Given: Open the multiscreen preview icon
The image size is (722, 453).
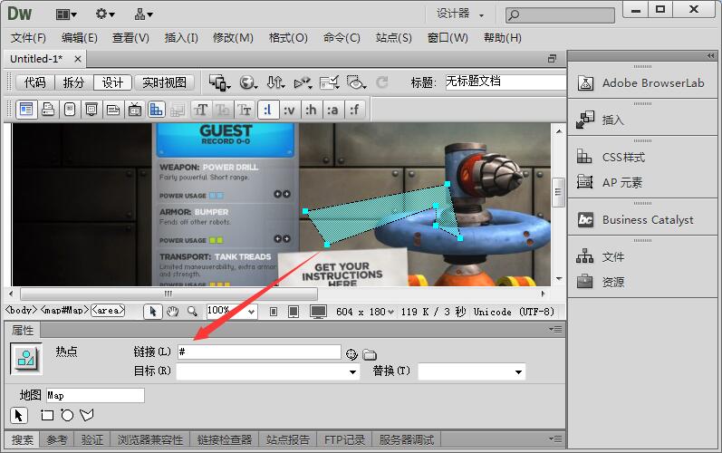Looking at the screenshot, I should coord(219,82).
